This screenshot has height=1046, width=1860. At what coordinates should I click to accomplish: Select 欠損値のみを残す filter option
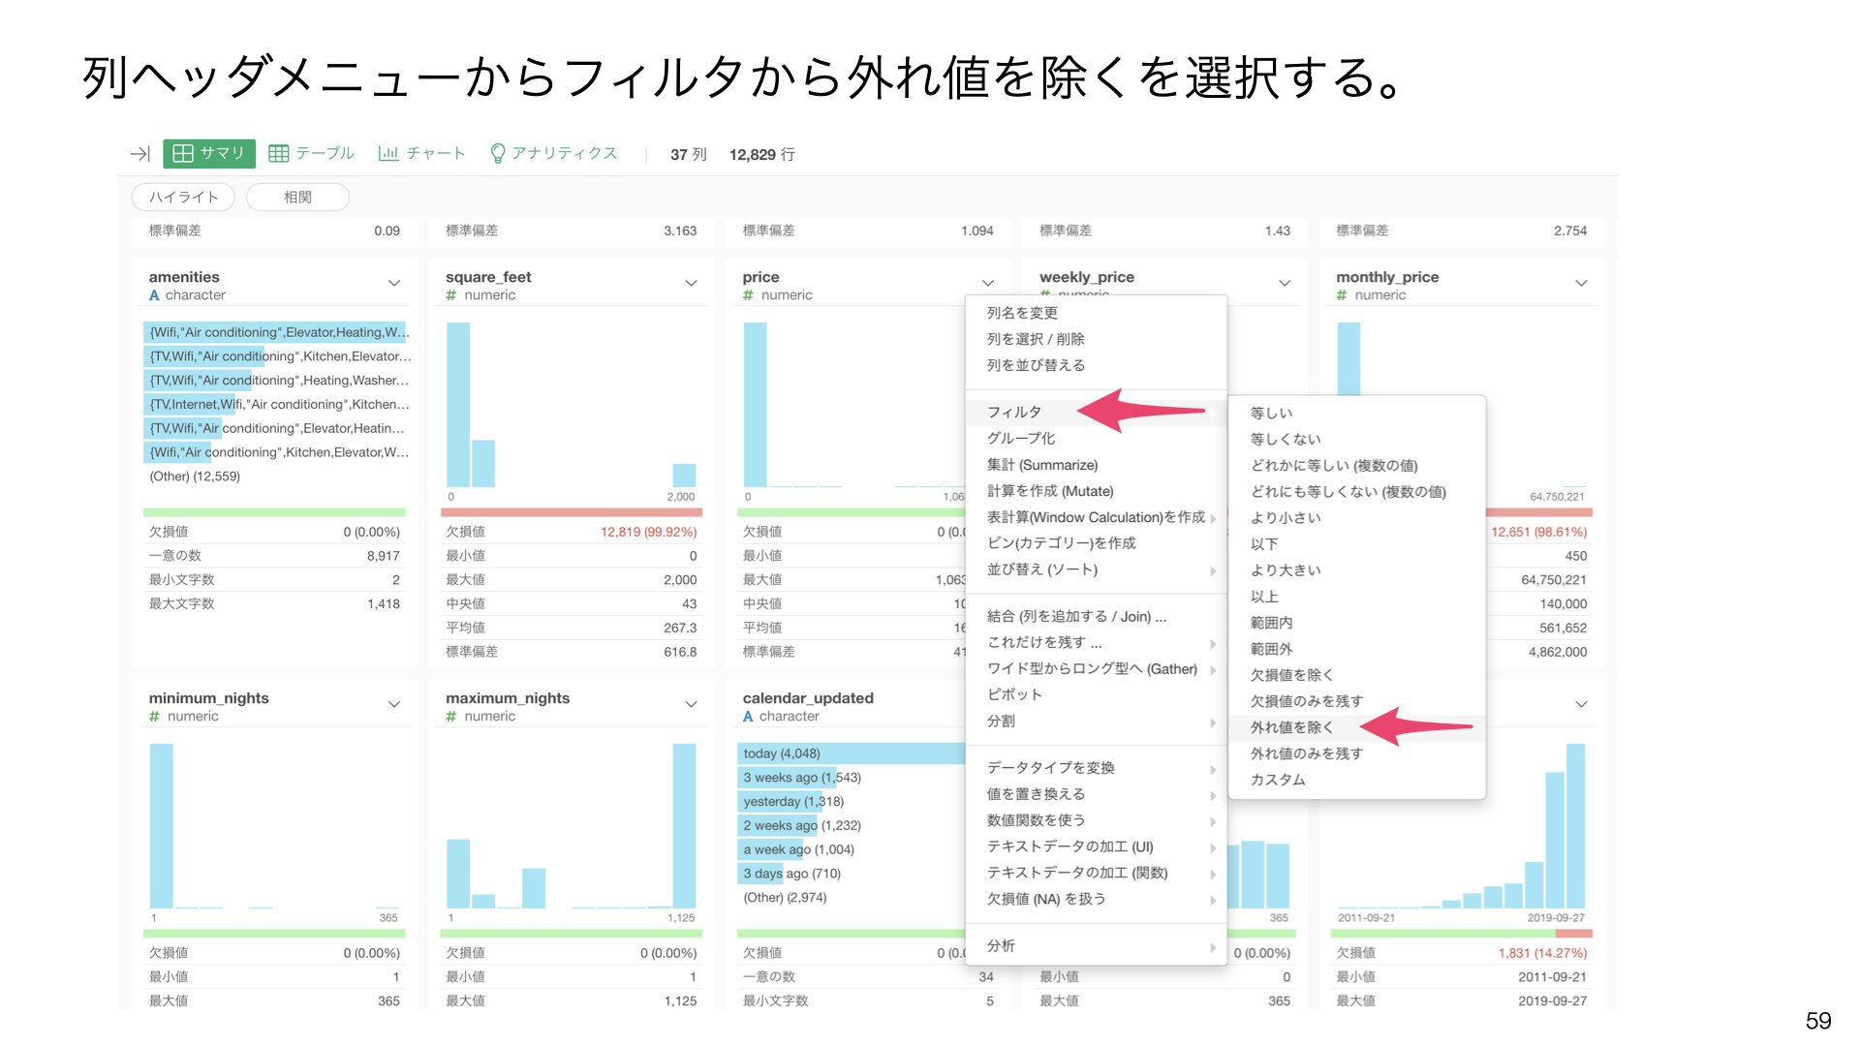1356,701
